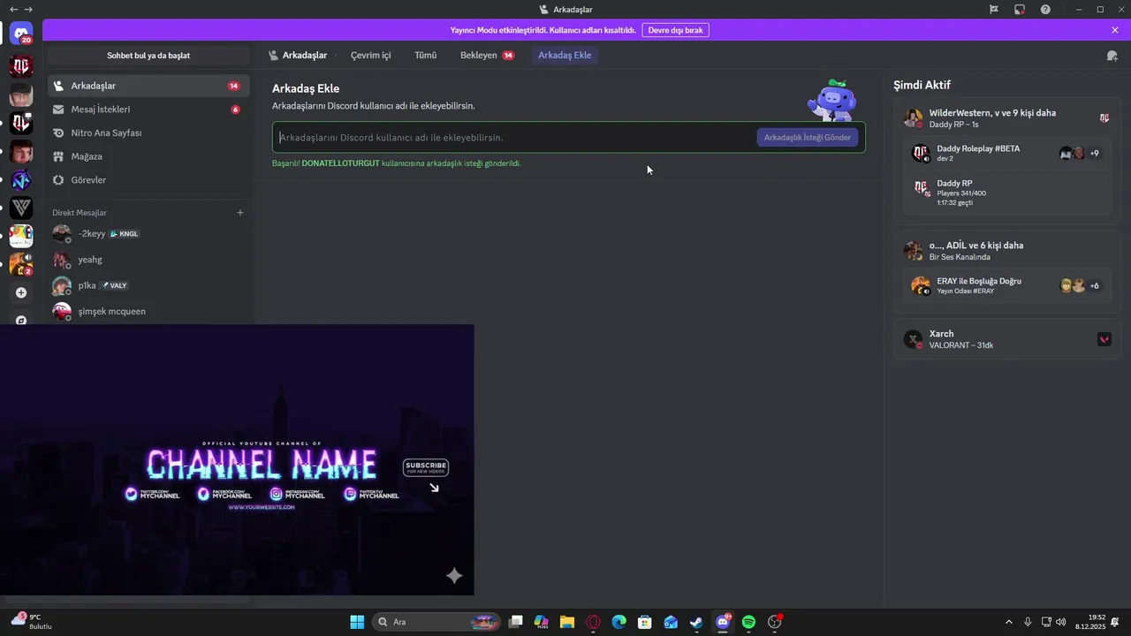
Task: Open Microsoft Store from the taskbar
Action: tap(645, 622)
